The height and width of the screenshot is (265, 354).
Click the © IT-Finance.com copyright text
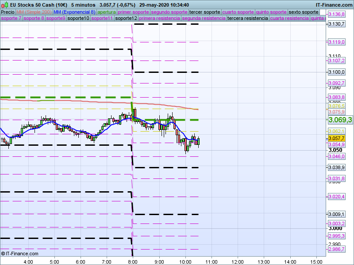(20, 254)
